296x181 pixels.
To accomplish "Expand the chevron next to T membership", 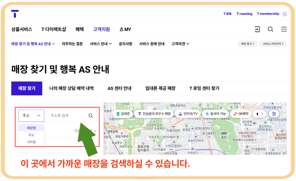I will point(285,14).
